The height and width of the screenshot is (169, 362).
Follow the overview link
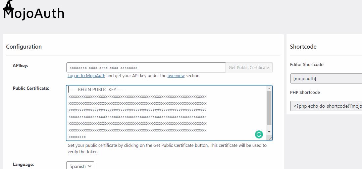pyautogui.click(x=176, y=75)
